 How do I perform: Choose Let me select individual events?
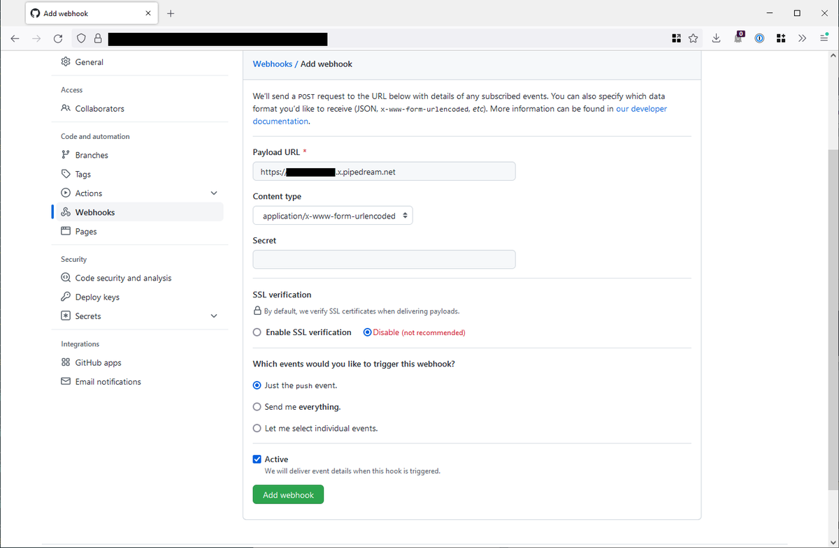(x=257, y=428)
